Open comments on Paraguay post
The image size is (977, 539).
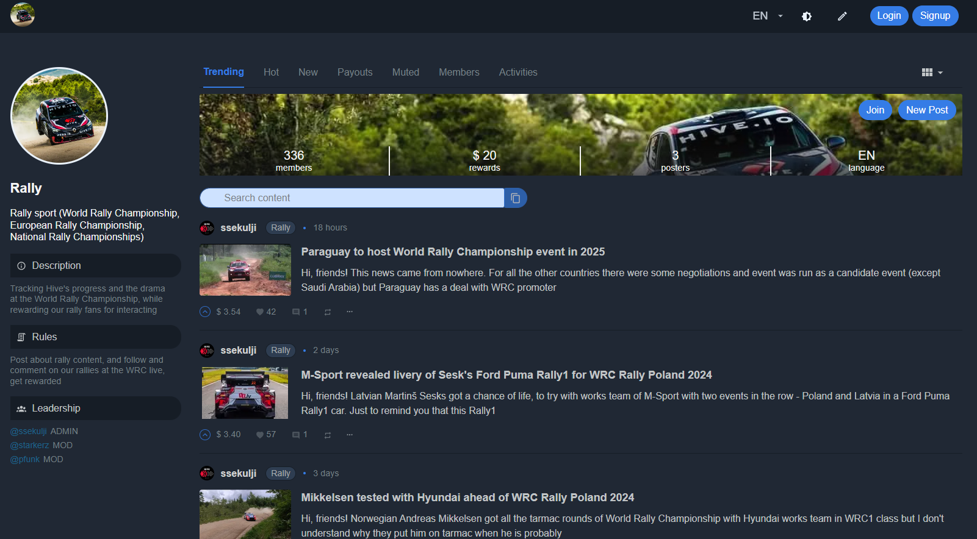click(x=300, y=312)
